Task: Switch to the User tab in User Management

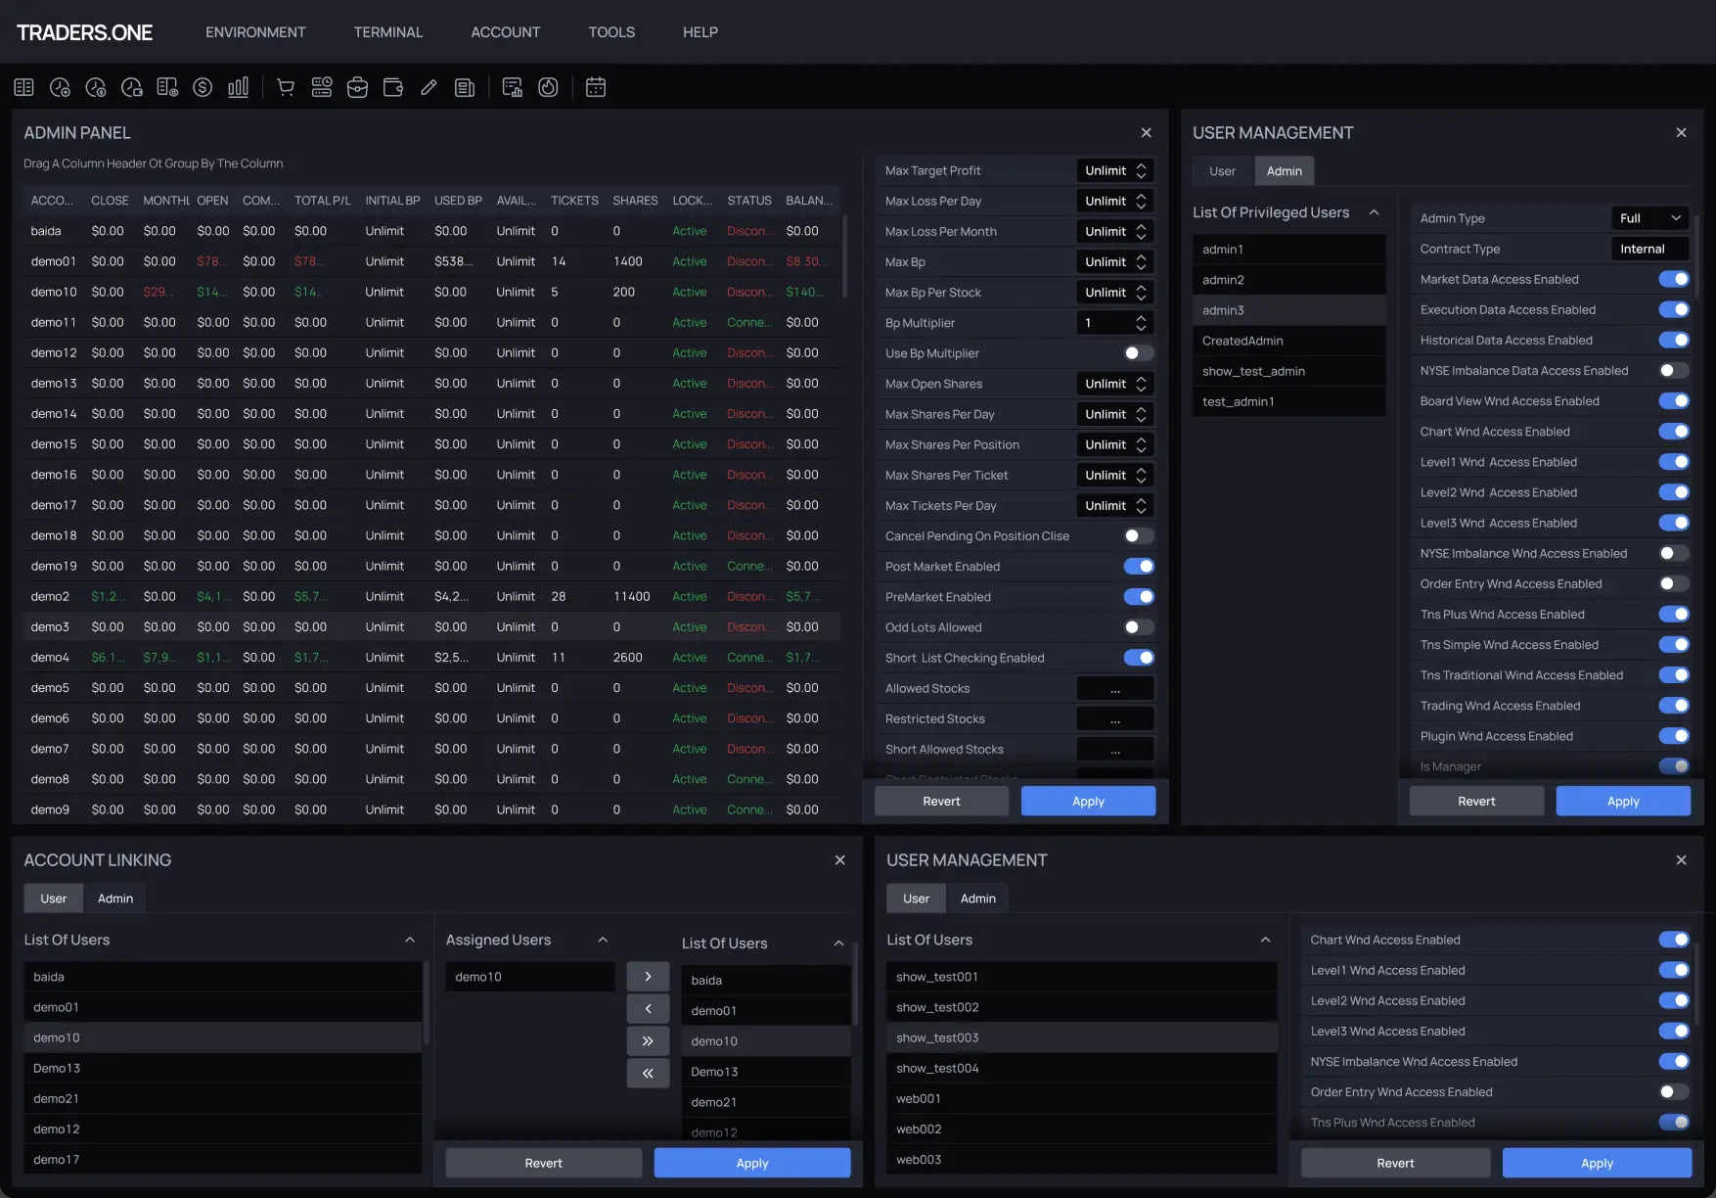Action: [x=1222, y=170]
